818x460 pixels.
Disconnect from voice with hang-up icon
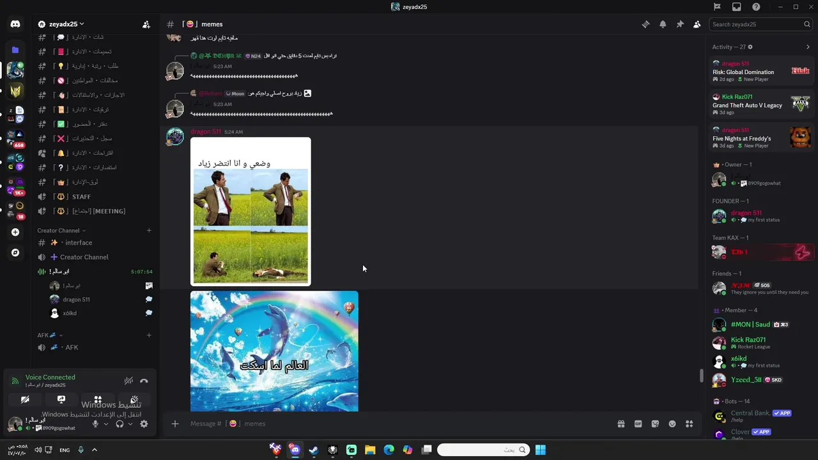[x=144, y=381]
